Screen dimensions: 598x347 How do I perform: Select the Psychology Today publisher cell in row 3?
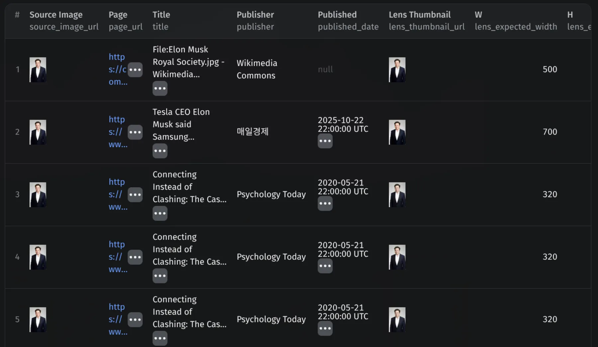tap(271, 194)
